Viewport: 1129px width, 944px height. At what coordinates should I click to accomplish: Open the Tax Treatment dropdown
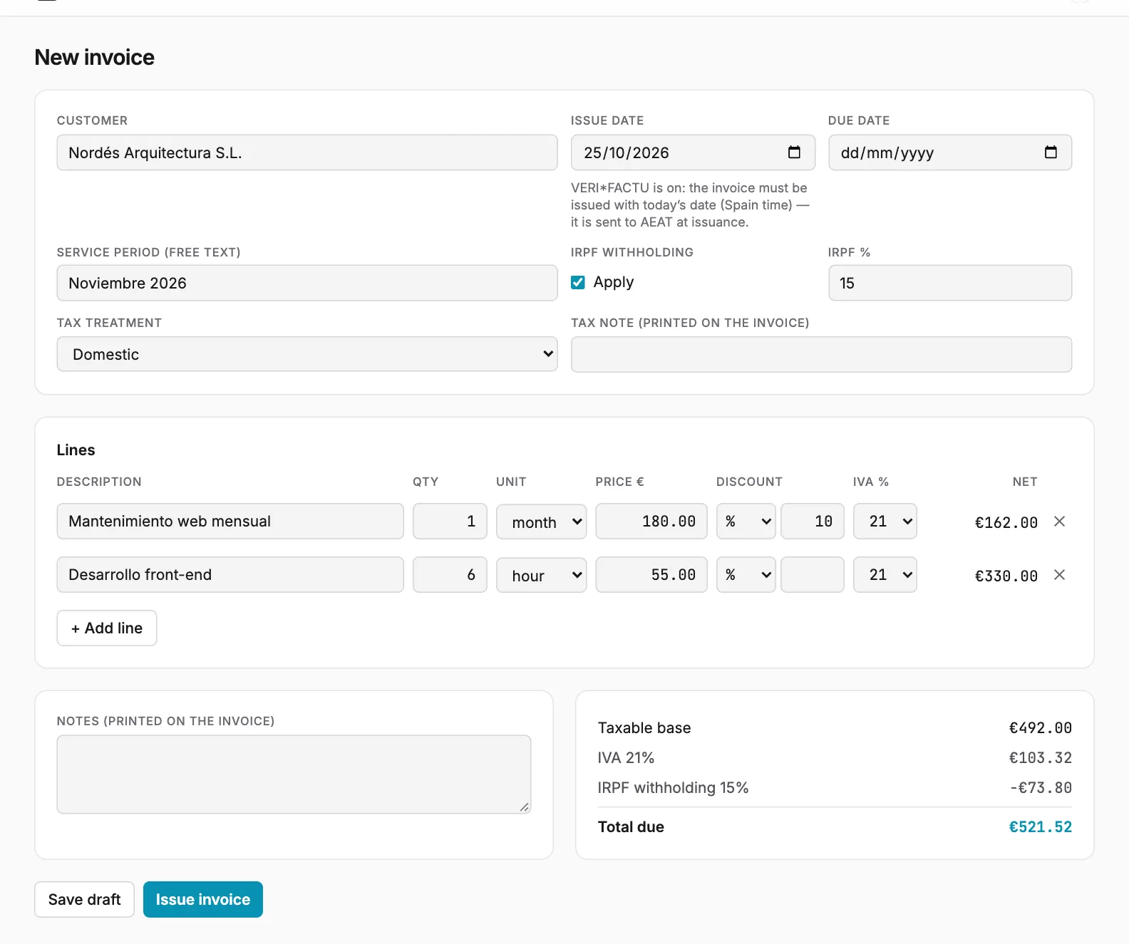(307, 354)
